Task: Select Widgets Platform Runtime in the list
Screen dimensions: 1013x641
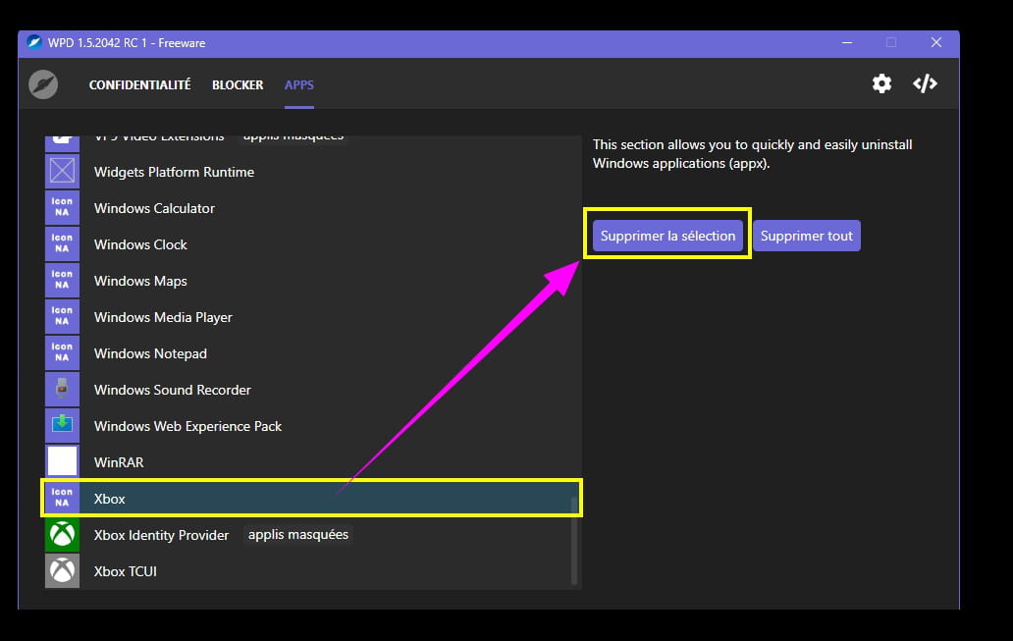Action: pyautogui.click(x=174, y=172)
